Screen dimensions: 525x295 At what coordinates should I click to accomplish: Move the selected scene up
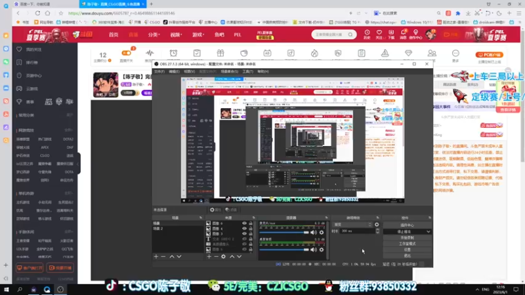172,256
